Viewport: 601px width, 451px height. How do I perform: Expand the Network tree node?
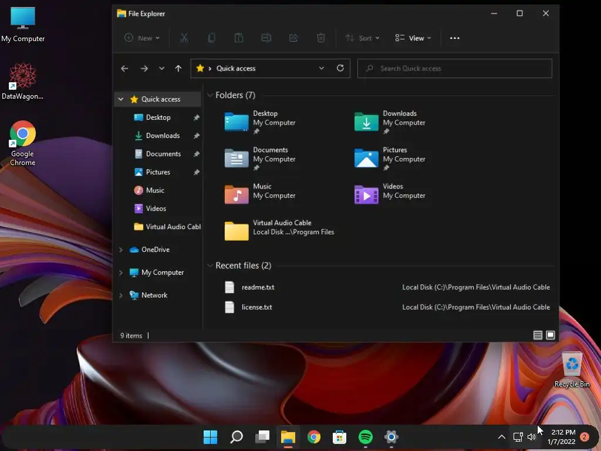click(x=121, y=295)
